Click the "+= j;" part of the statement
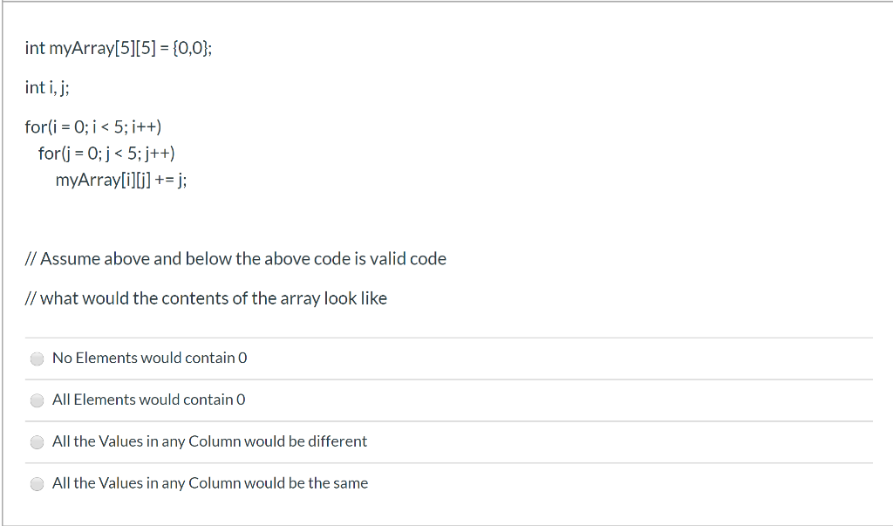The width and height of the screenshot is (893, 526). (x=171, y=180)
